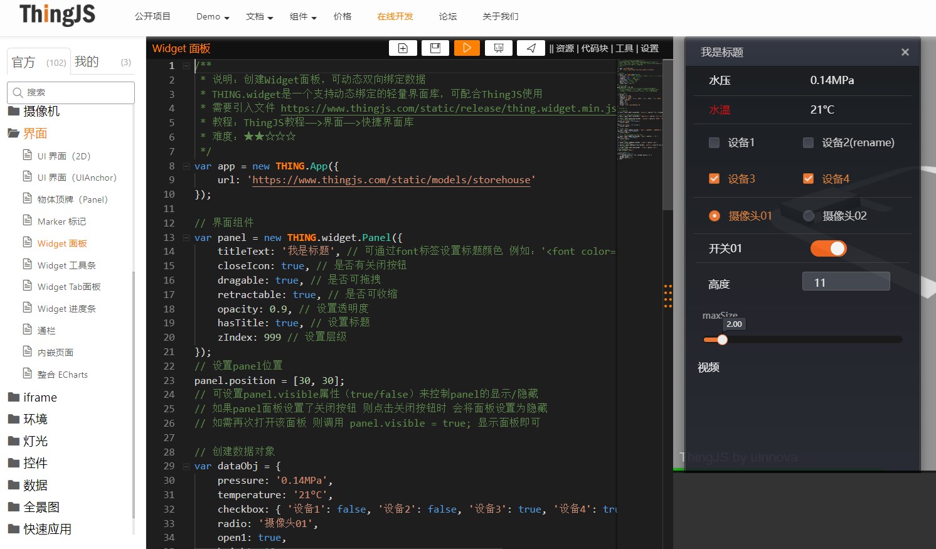This screenshot has height=549, width=936.
Task: Click file icon beside 整合 ECharts
Action: pos(27,374)
